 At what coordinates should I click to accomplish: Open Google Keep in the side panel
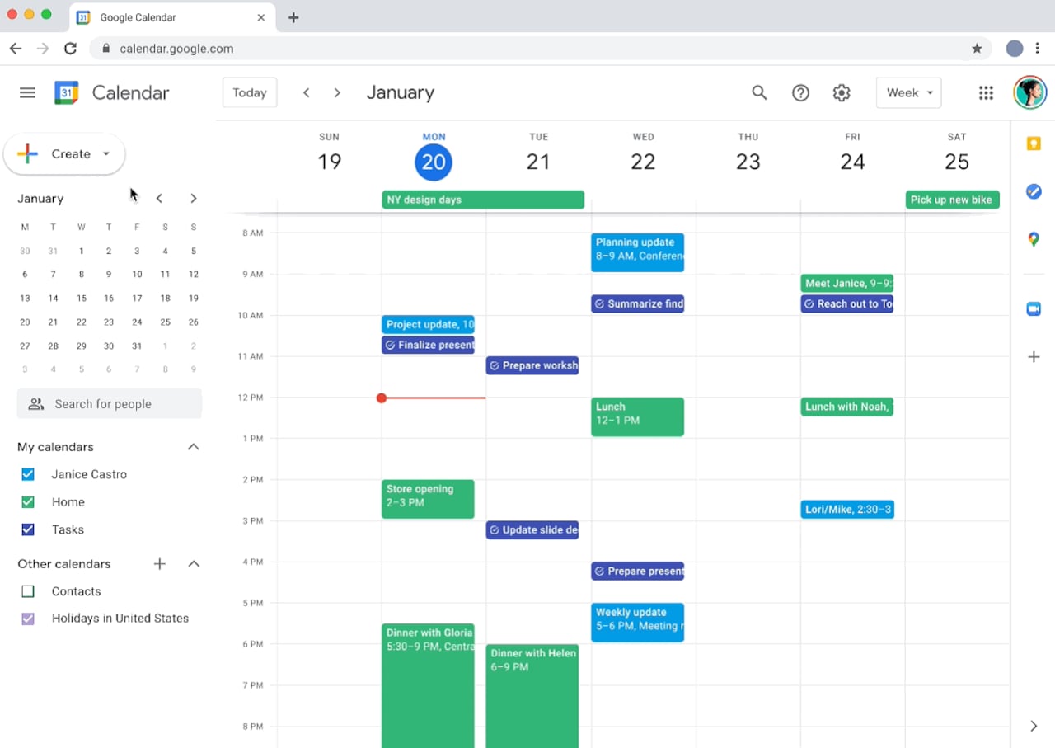[1034, 143]
